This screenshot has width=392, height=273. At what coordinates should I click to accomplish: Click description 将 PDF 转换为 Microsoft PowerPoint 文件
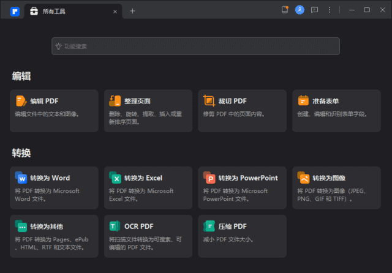tap(235, 195)
